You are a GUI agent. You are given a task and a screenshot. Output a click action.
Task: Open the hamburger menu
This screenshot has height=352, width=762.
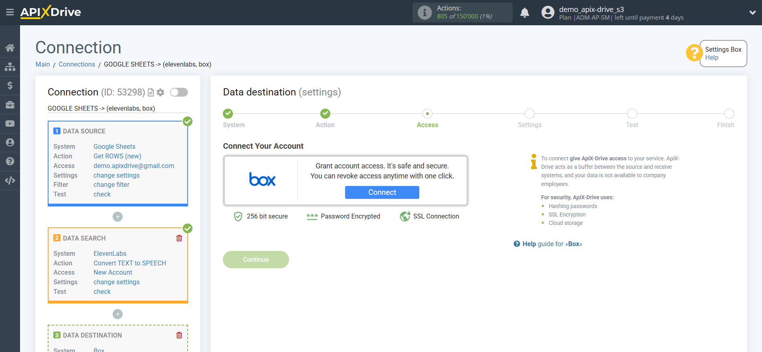(x=10, y=12)
